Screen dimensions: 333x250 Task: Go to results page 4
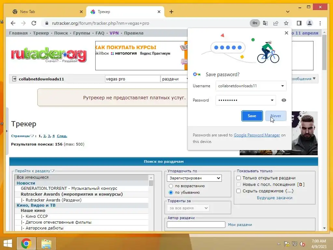point(54,136)
